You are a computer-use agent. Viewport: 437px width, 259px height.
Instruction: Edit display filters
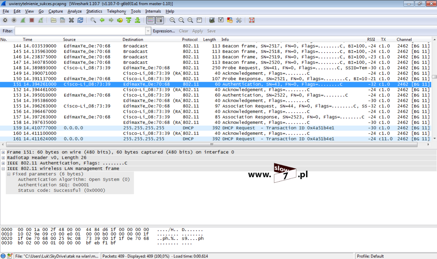pos(221,20)
